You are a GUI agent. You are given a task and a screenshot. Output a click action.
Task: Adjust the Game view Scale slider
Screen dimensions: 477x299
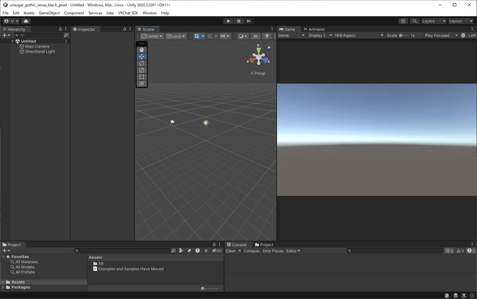pyautogui.click(x=403, y=35)
